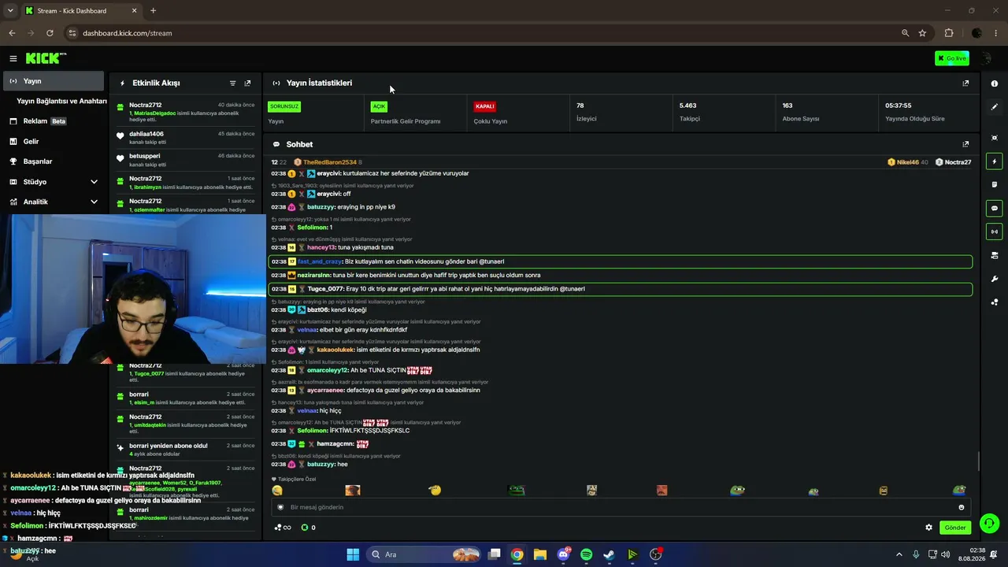Open the hamburger menu beside the Kick logo

point(13,58)
